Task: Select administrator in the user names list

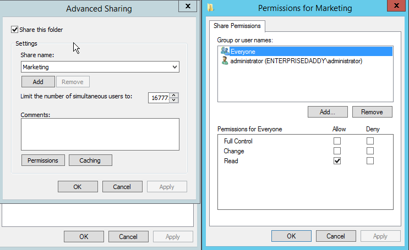Action: (x=296, y=61)
